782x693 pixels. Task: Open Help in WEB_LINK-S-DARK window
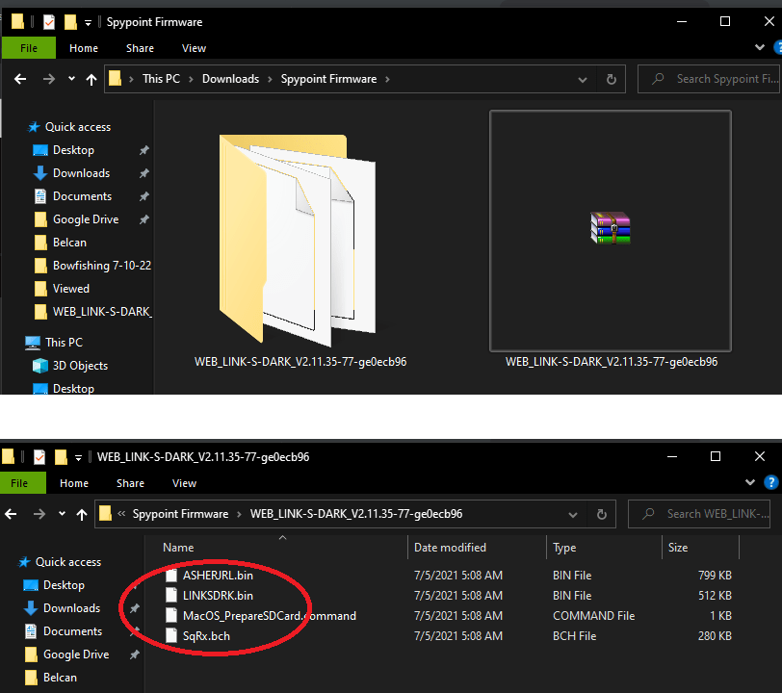click(771, 482)
